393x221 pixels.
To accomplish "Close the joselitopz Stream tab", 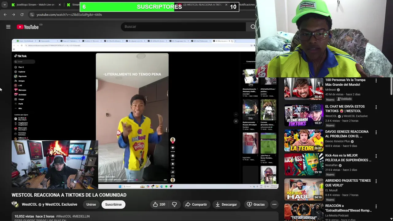I will pyautogui.click(x=60, y=5).
